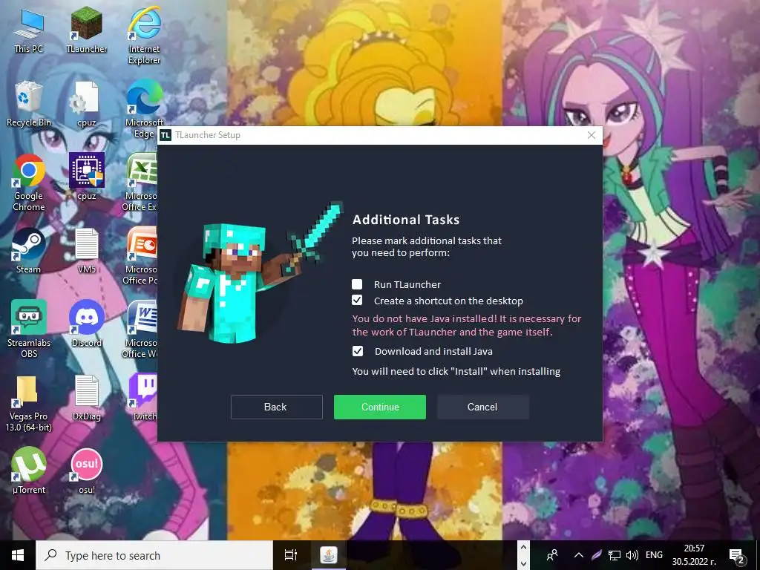Select the VM5 text file icon
This screenshot has width=760, height=570.
coord(87,251)
